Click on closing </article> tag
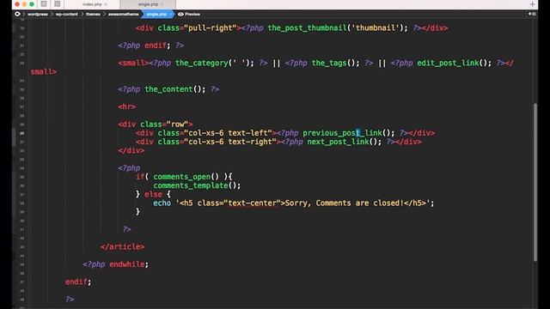The image size is (550, 309). [122, 246]
